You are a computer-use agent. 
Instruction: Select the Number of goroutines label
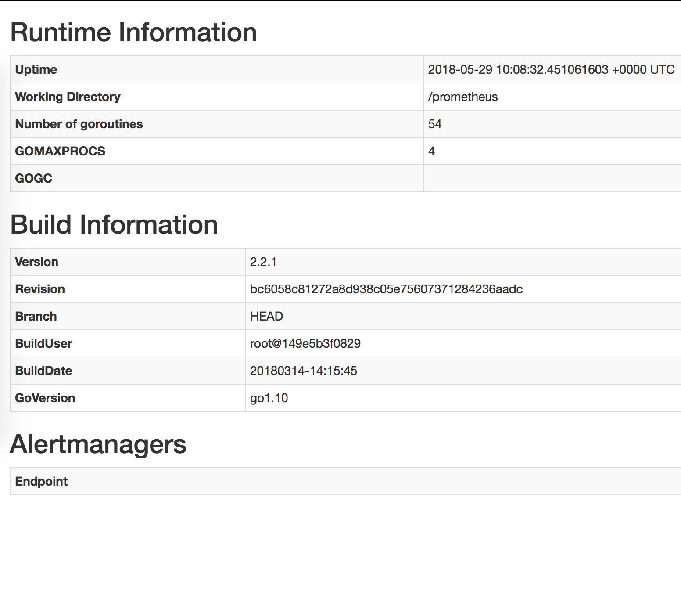click(79, 124)
